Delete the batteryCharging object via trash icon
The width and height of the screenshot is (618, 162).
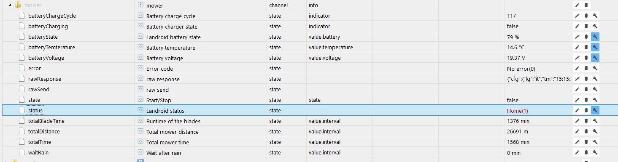tap(586, 26)
